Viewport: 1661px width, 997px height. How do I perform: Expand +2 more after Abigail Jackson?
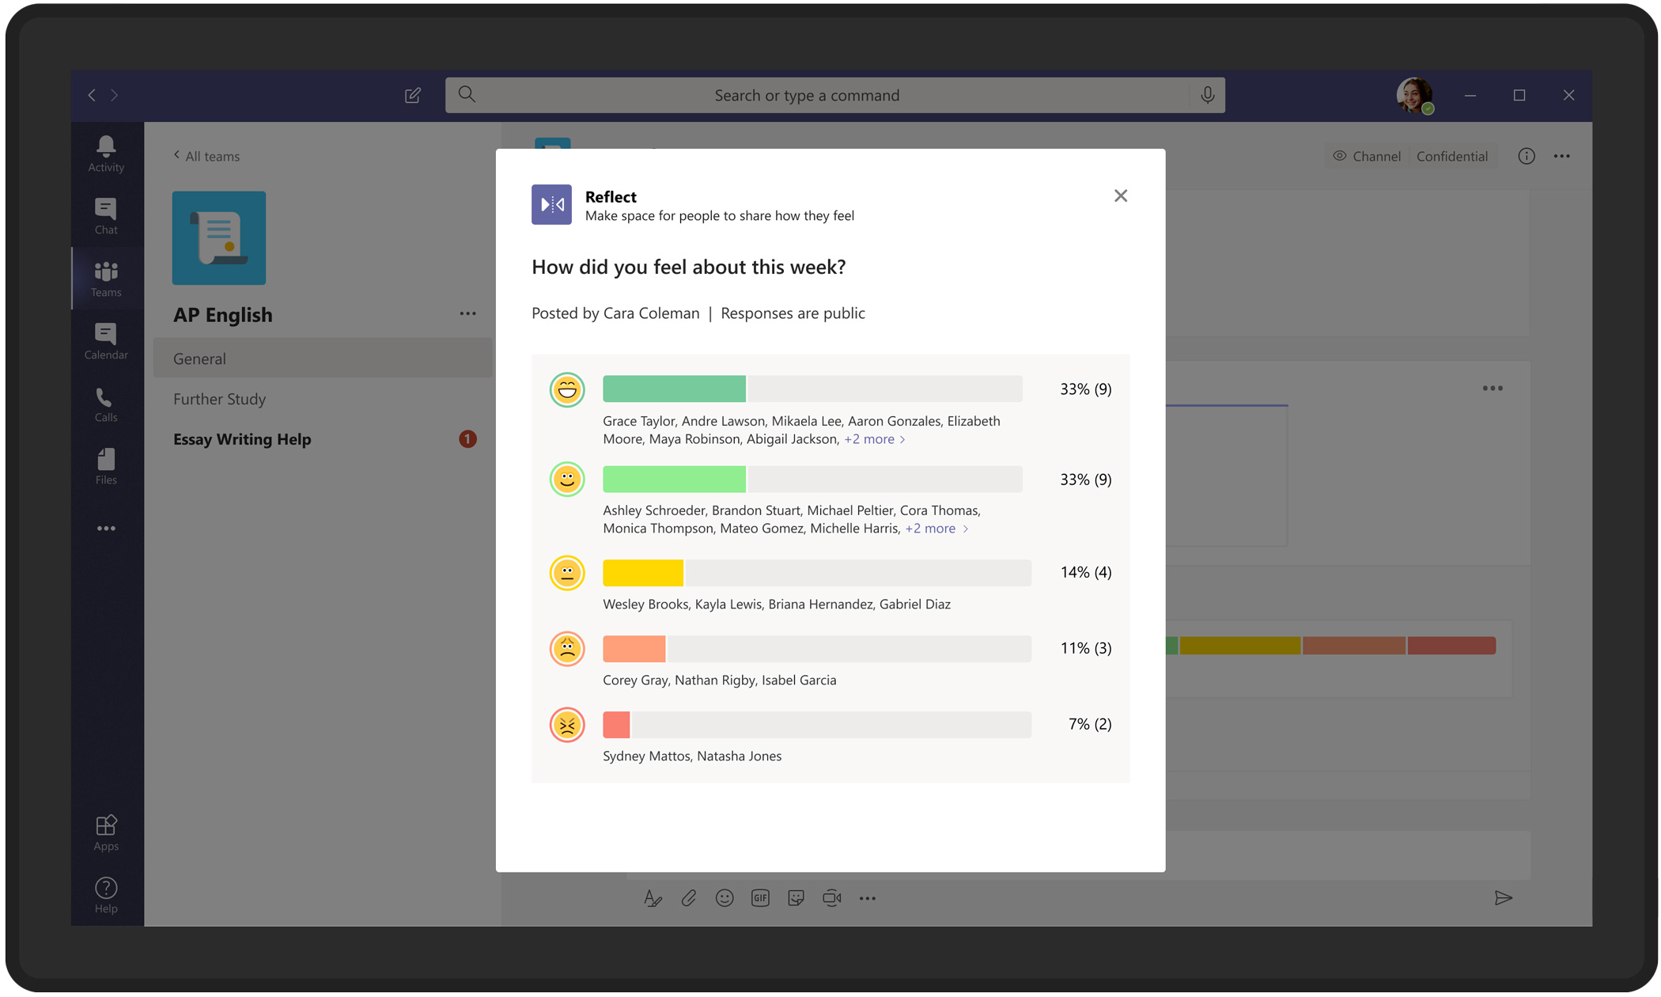[874, 439]
